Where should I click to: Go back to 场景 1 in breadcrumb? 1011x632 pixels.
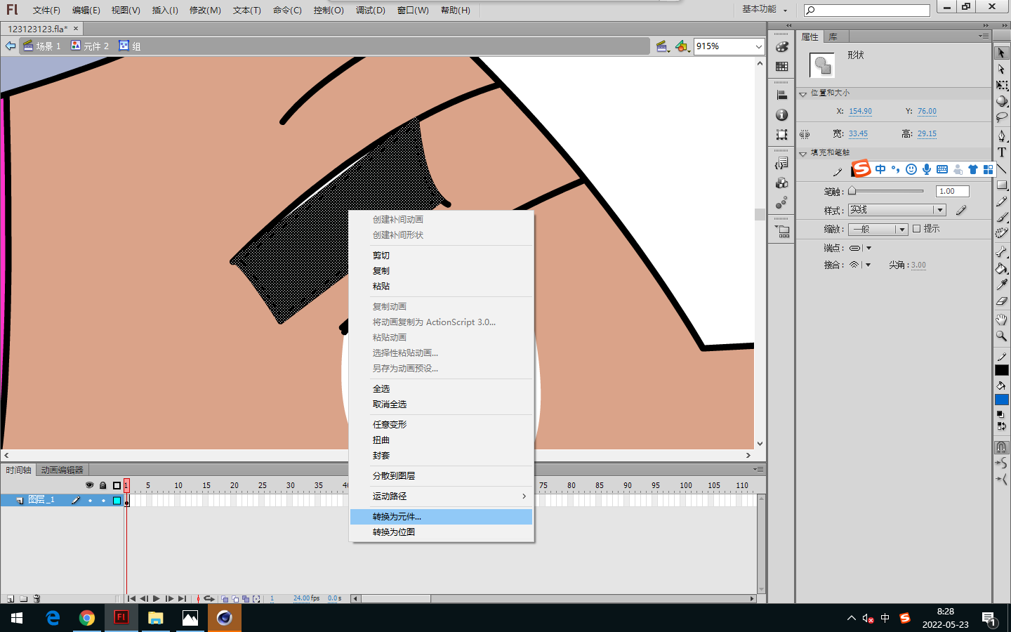[42, 46]
